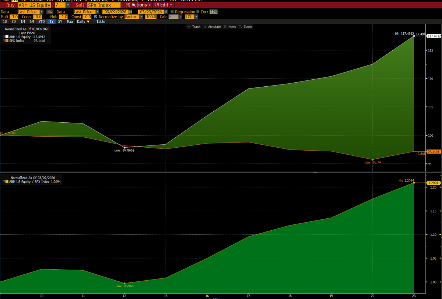Click the Low: 0.9968 label
The width and height of the screenshot is (442, 299).
coord(124,286)
